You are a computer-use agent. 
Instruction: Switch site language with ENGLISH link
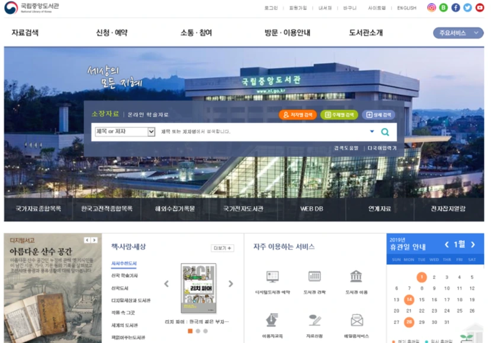[x=407, y=8]
